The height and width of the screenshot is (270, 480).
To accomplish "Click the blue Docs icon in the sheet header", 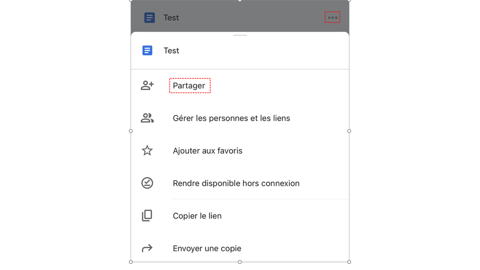I will 147,50.
